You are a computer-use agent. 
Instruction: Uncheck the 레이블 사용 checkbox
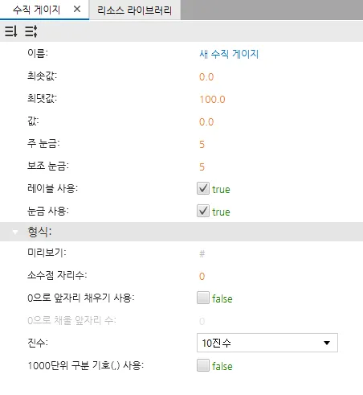click(x=203, y=188)
